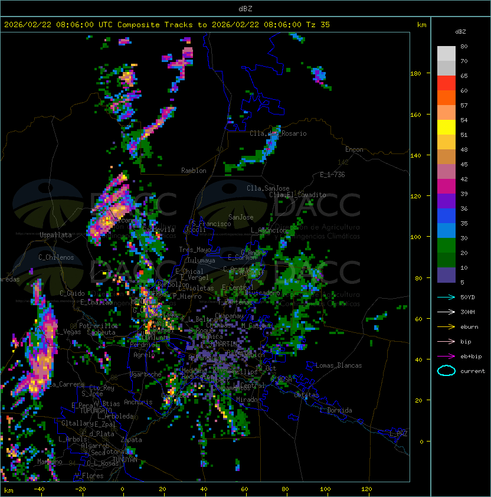
Task: Click the yellow eburn arrow legend icon
Action: [x=446, y=327]
